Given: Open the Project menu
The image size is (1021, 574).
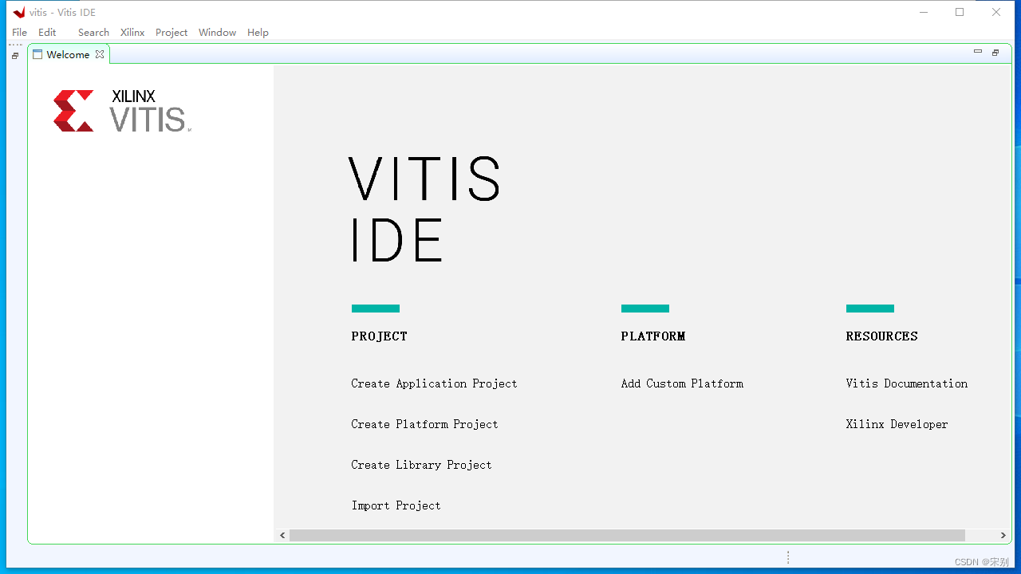Looking at the screenshot, I should click(x=171, y=33).
